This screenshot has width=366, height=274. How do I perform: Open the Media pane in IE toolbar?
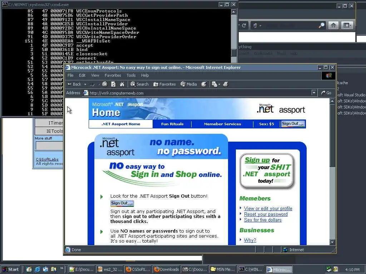pos(189,84)
